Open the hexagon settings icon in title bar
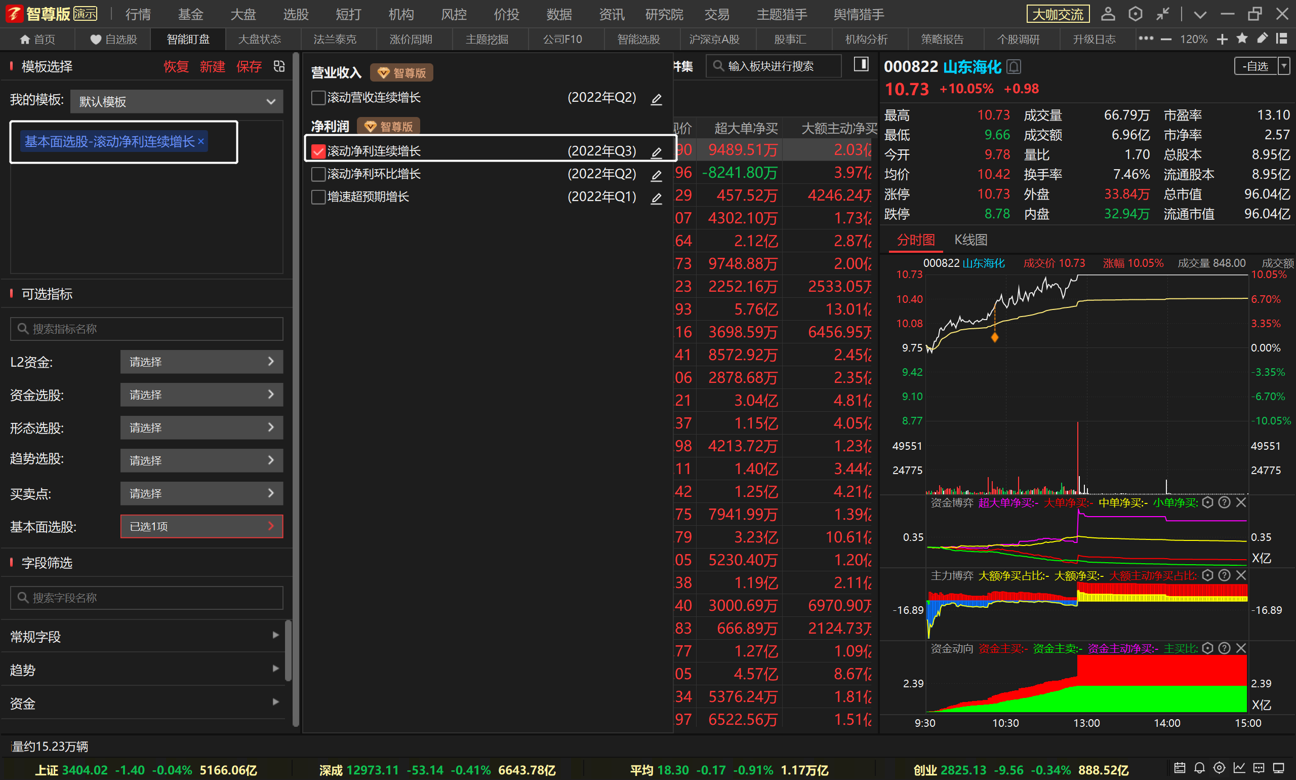The height and width of the screenshot is (780, 1296). coord(1135,14)
